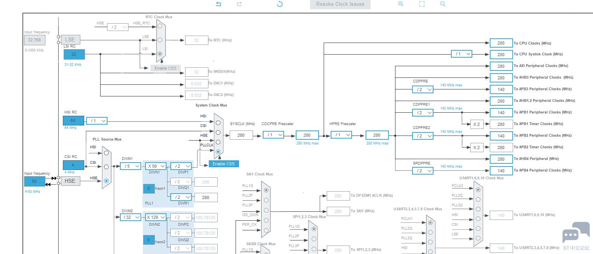
Task: Select CSI in the PLL Source Mux
Action: point(106,167)
